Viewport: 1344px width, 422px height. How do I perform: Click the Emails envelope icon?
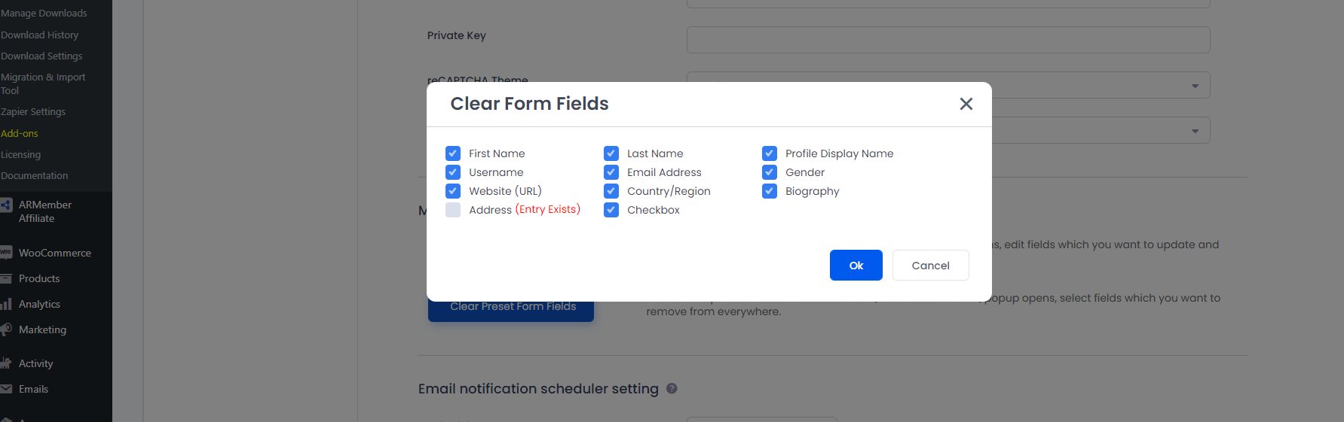pyautogui.click(x=6, y=389)
